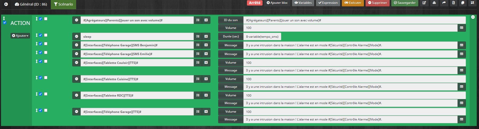479x129 pixels.
Task: Click the Tablette RDC Volume 100 field
Action: coord(355,95)
